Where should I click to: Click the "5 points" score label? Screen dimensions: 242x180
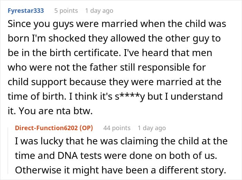point(66,11)
